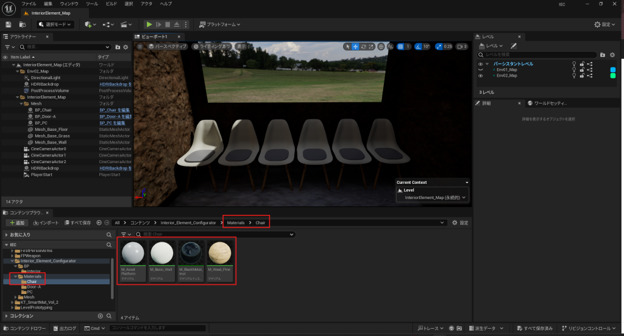624x336 pixels.
Task: Toggle rotation snap angle icon
Action: coord(418,46)
